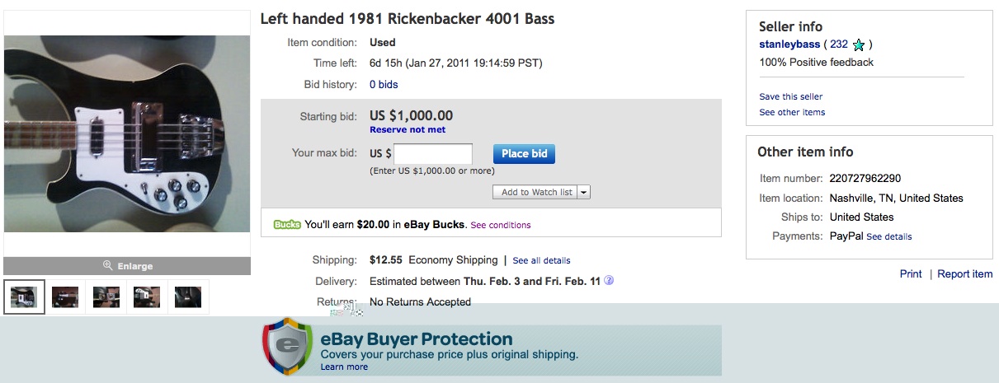The width and height of the screenshot is (999, 383).
Task: Click the Report item link
Action: tap(965, 274)
